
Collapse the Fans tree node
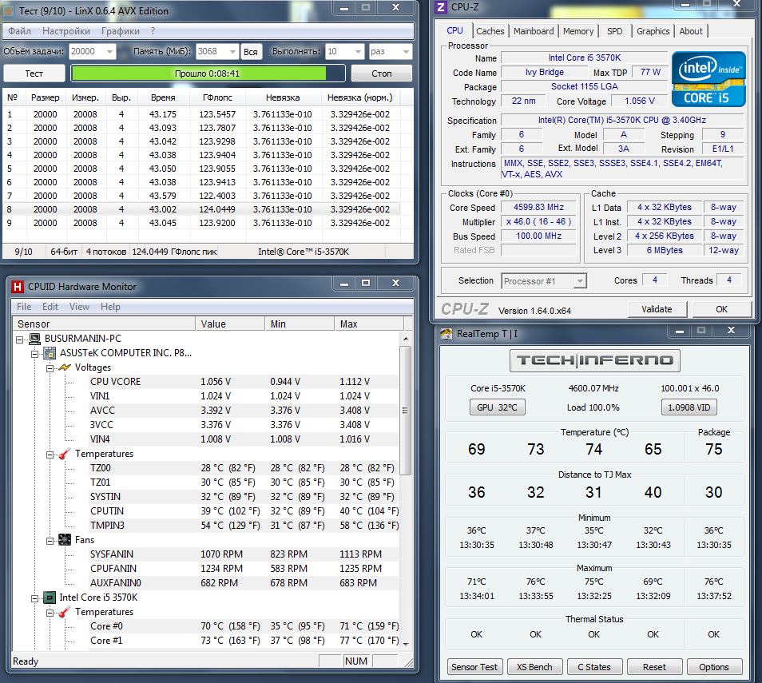pos(50,541)
